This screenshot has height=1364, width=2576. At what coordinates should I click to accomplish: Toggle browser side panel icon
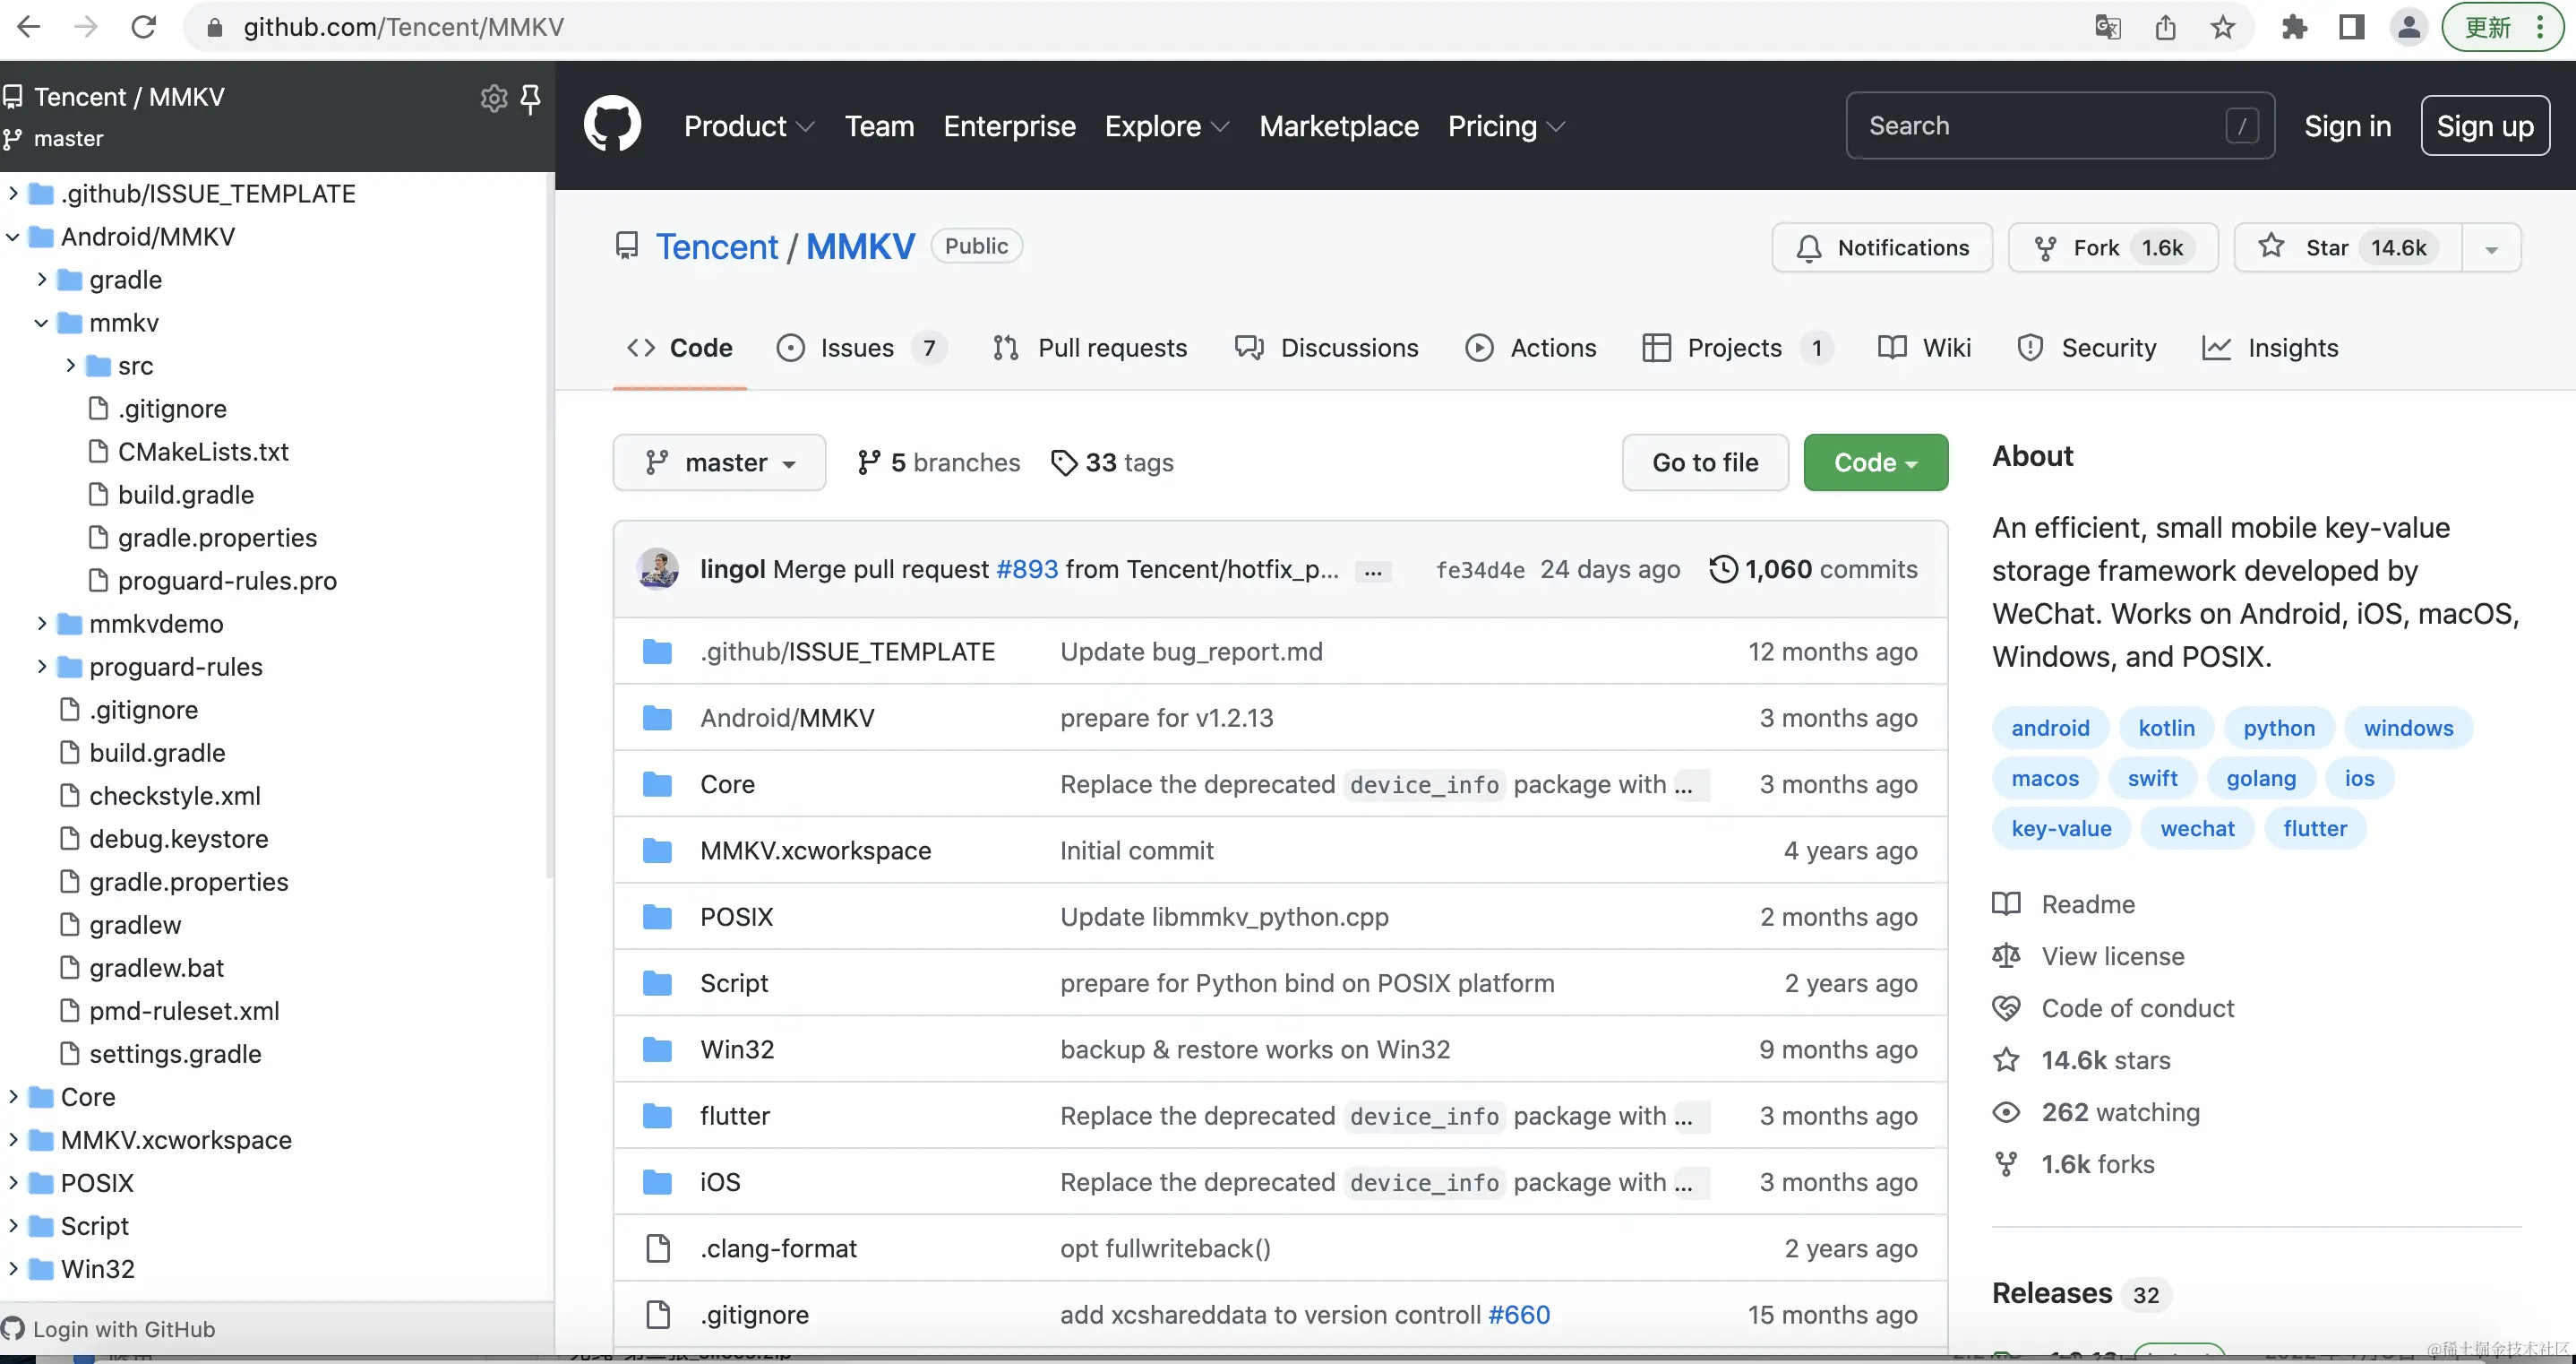click(2351, 27)
